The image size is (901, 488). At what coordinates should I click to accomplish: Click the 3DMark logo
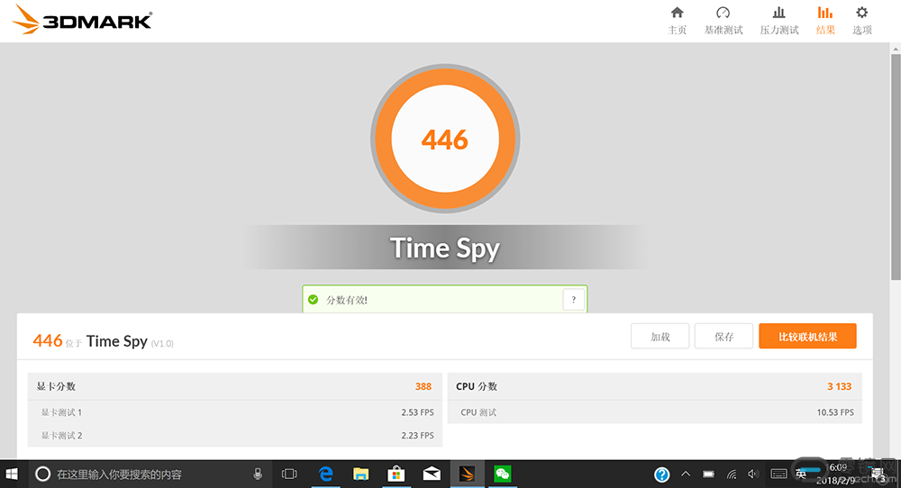82,20
